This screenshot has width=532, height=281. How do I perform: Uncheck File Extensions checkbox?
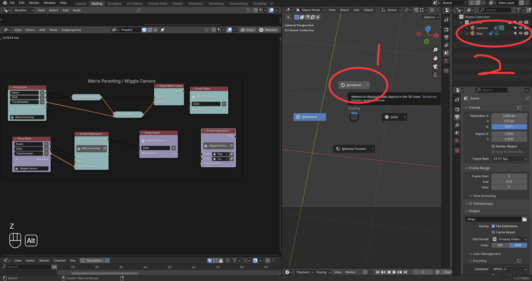click(493, 226)
